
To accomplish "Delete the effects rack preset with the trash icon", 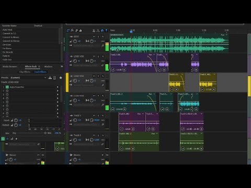I will point(54,78).
